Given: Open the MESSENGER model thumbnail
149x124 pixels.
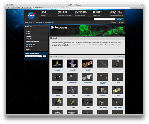Looking at the screenshot, I should pos(87,77).
